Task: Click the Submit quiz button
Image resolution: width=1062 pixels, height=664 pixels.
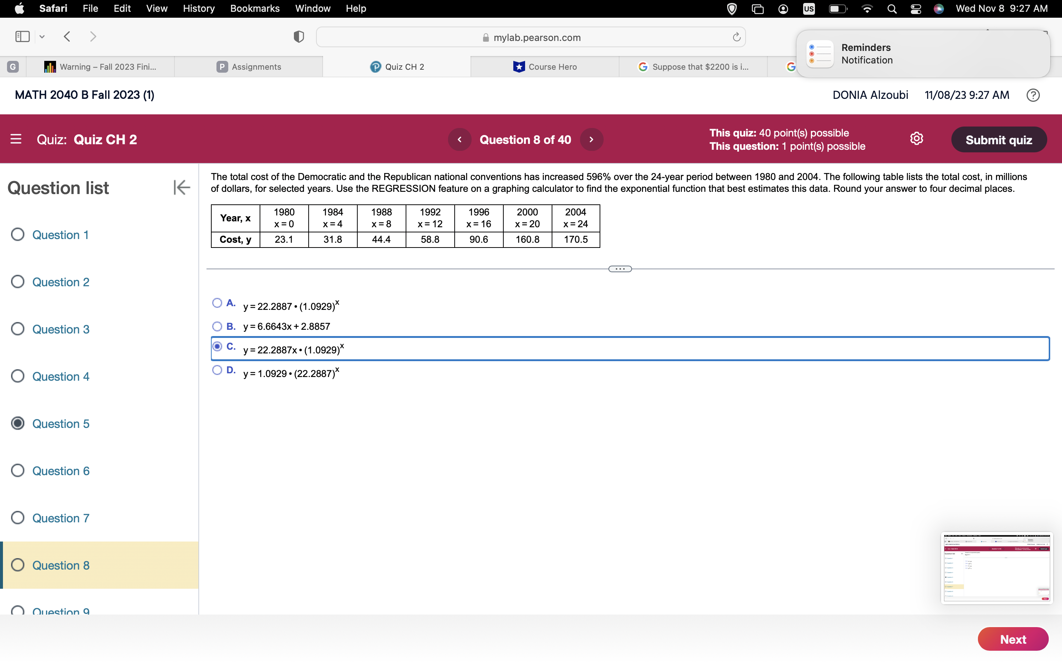Action: pyautogui.click(x=999, y=139)
